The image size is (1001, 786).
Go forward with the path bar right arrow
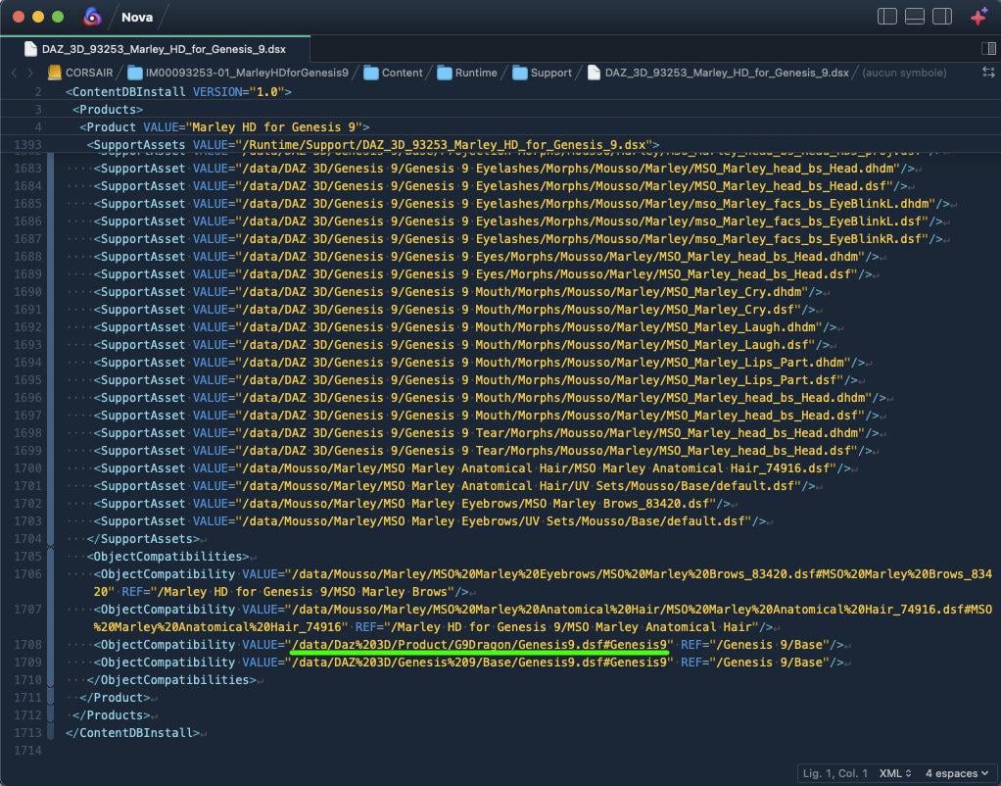[29, 73]
